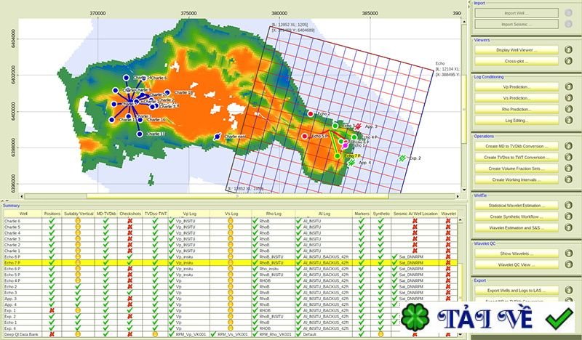Select the Deep QI Data Bank row
The image size is (582, 340).
pos(230,334)
